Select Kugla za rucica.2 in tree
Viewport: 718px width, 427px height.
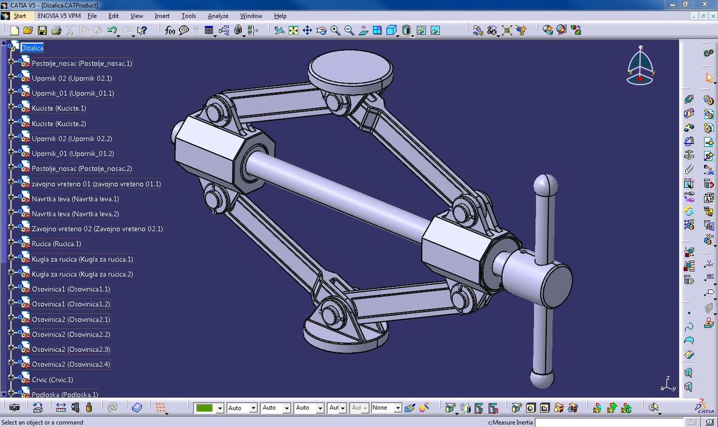pyautogui.click(x=82, y=274)
